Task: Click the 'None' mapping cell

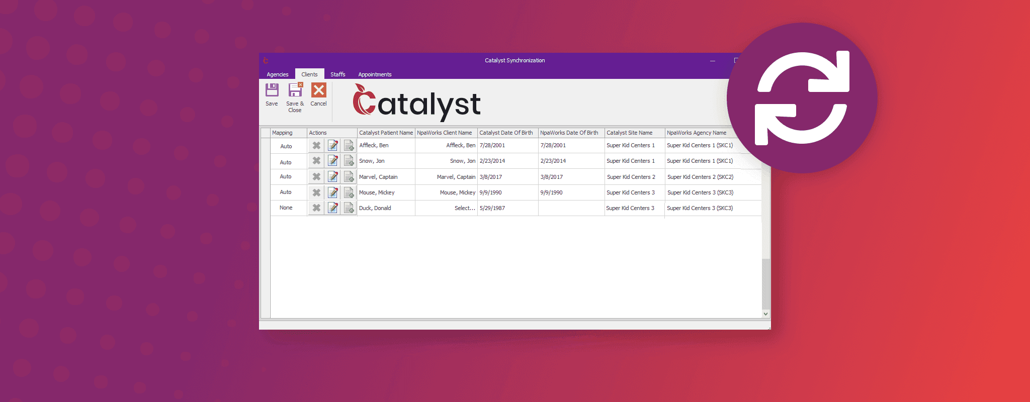Action: tap(289, 208)
